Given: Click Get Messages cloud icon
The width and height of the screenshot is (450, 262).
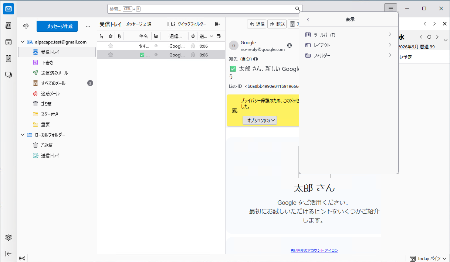Looking at the screenshot, I should click(26, 26).
